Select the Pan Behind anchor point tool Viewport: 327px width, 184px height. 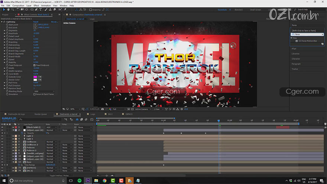click(27, 10)
